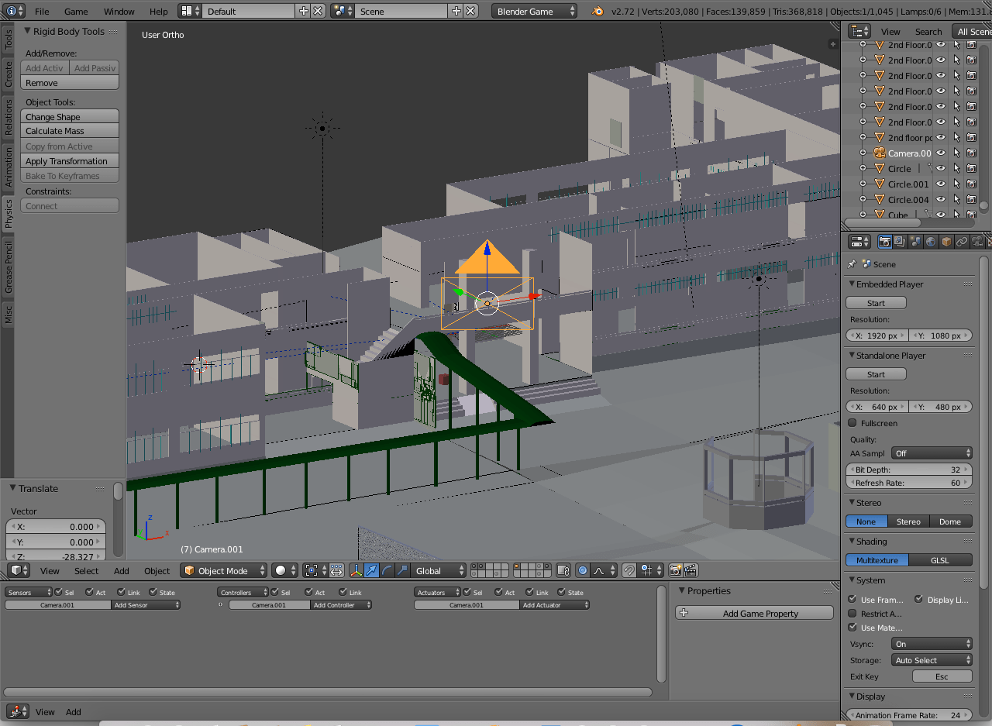Click the Calculate Mass button
Screen dimensions: 992x726
click(x=70, y=131)
